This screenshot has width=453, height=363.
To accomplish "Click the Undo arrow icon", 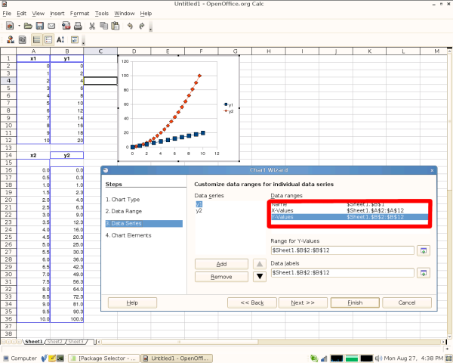I will tap(130, 26).
